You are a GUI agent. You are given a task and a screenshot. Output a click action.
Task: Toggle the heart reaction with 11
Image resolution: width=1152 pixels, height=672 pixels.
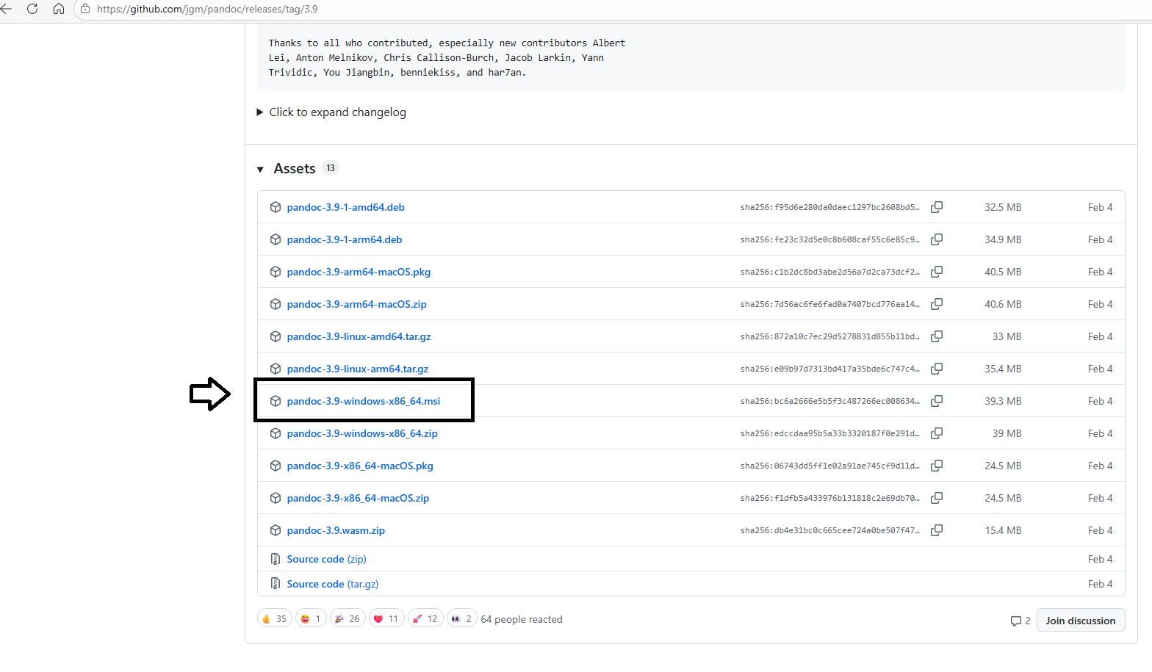(x=386, y=619)
